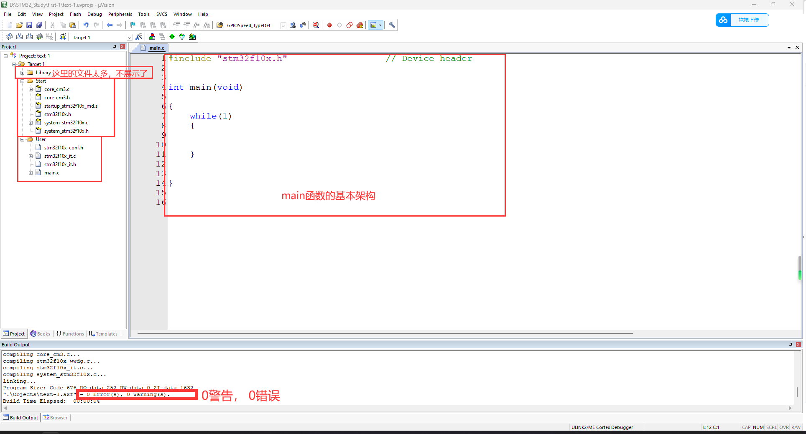
Task: Click the editor horizontal scrollbar
Action: point(385,333)
